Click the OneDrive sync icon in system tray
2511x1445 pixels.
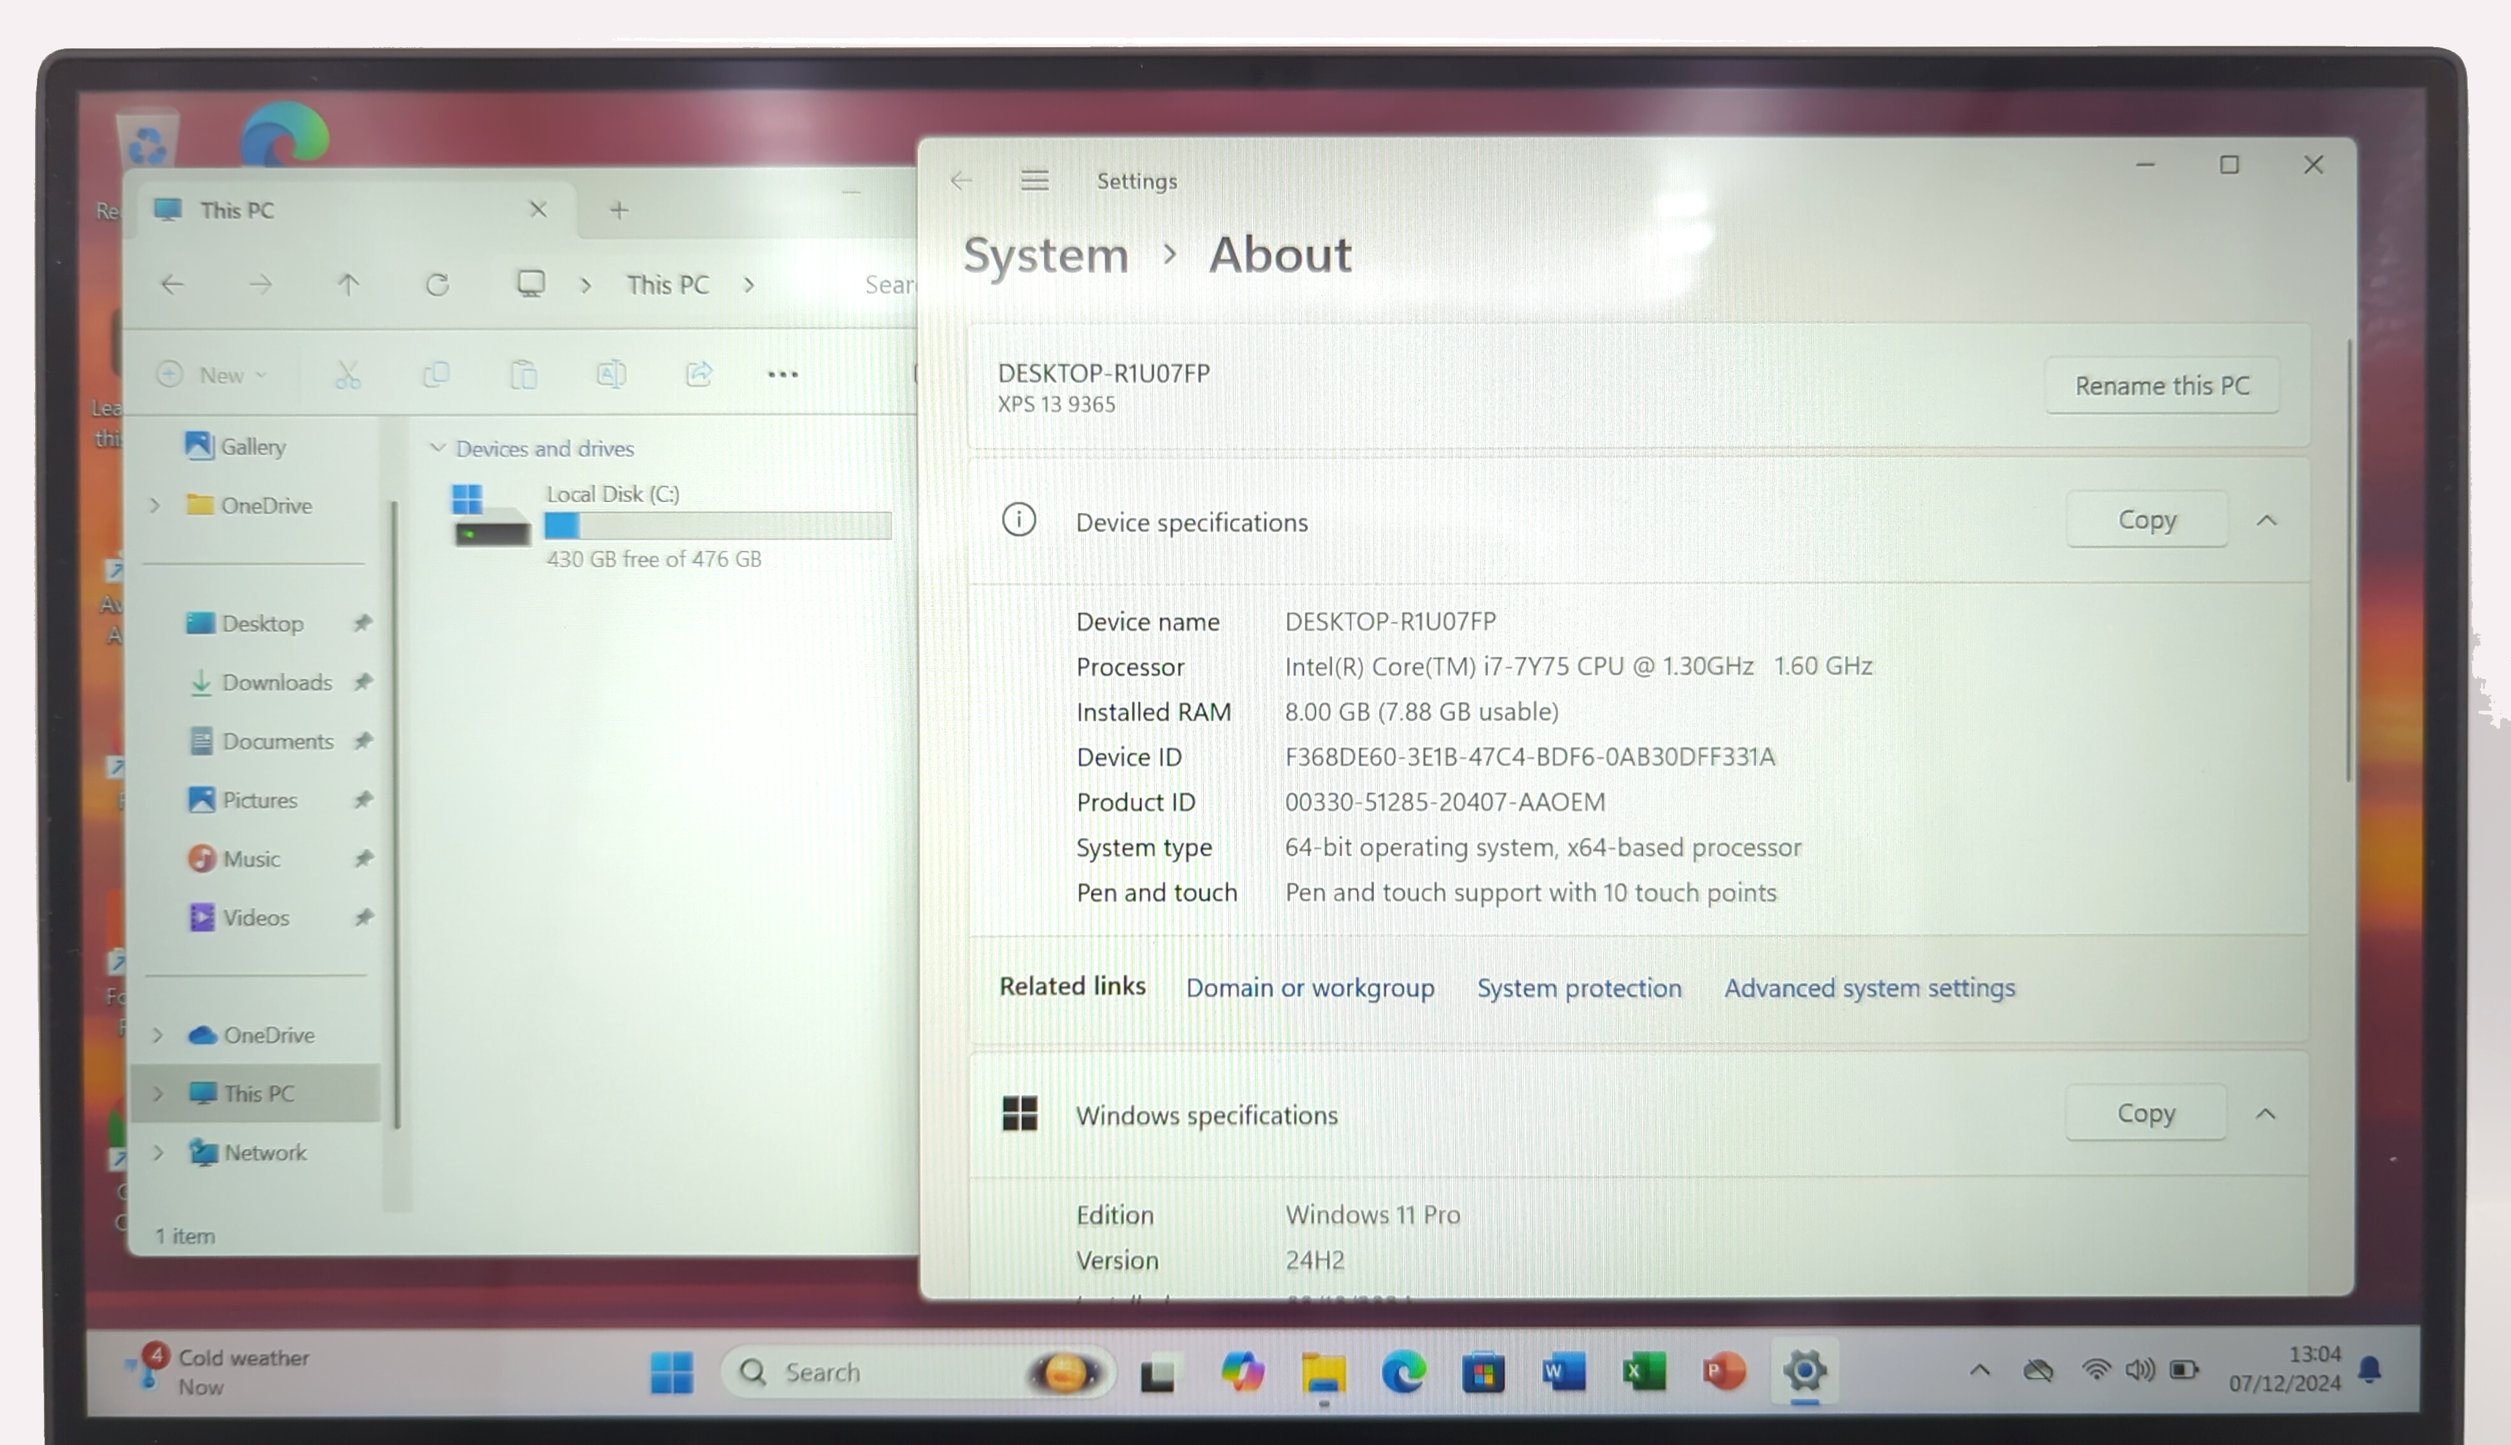coord(2038,1371)
